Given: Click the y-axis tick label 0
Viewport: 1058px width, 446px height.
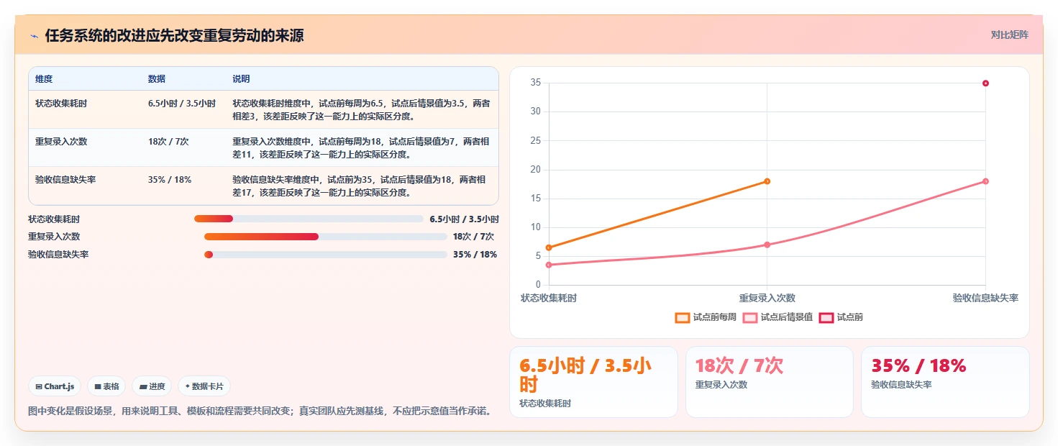Looking at the screenshot, I should coord(538,285).
